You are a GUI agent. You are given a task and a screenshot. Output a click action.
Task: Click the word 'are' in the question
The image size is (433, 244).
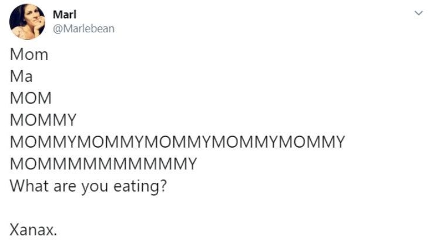[65, 186]
